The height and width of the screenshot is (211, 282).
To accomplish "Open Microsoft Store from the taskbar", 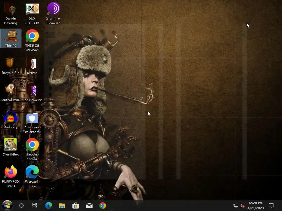I will pyautogui.click(x=75, y=206).
